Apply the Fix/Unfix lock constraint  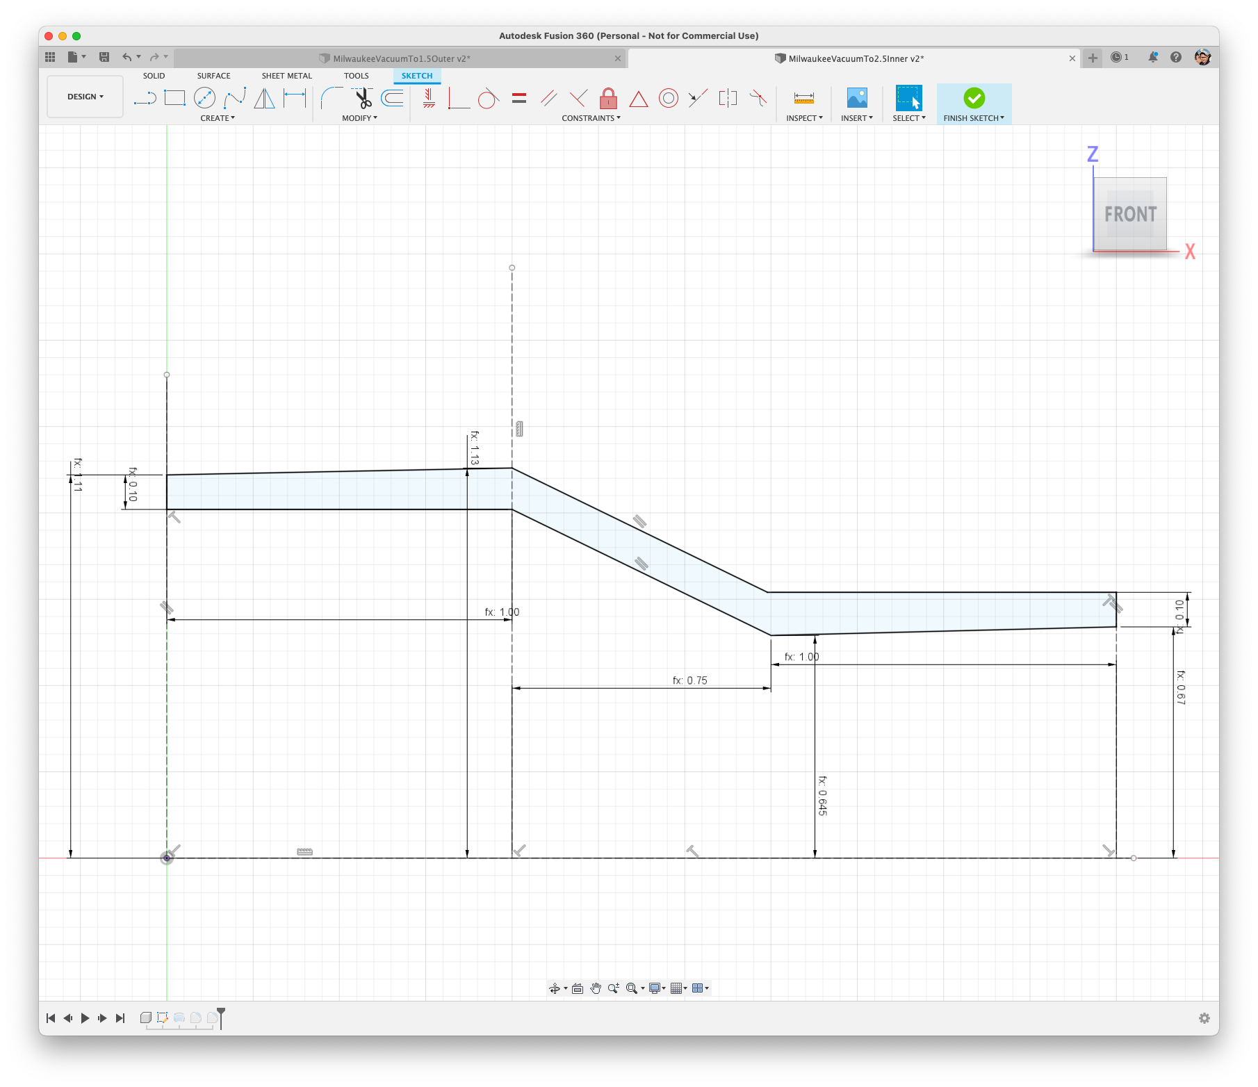pos(608,98)
